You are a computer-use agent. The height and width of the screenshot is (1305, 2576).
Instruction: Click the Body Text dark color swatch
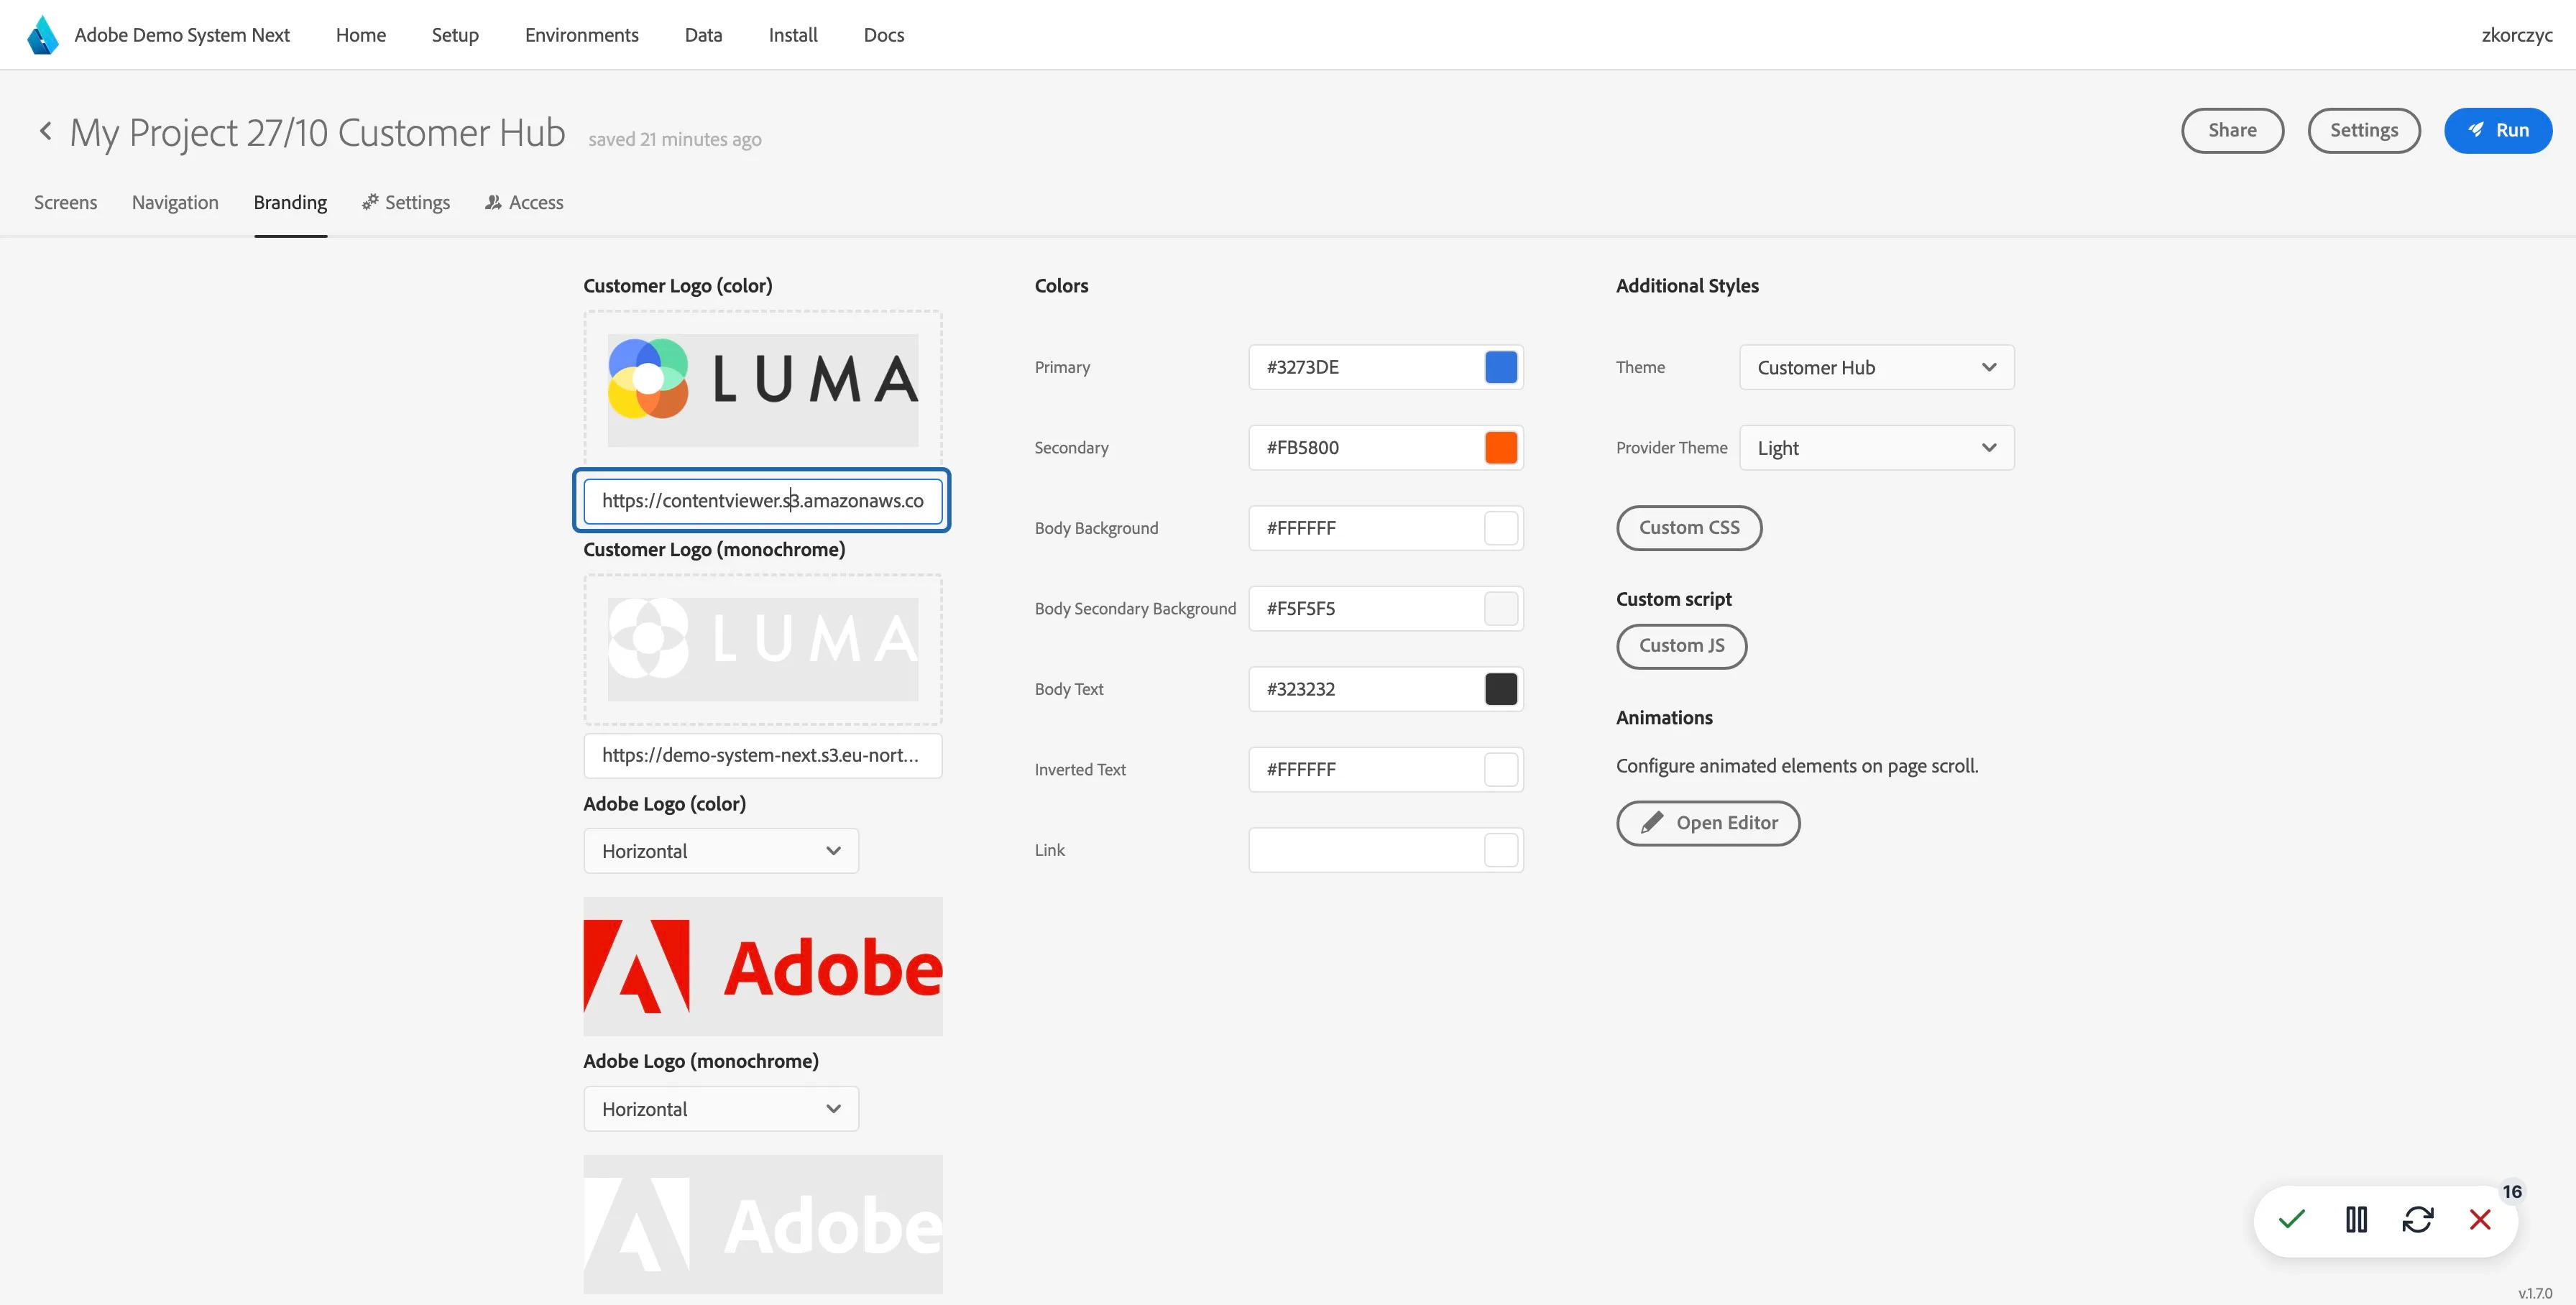coord(1501,689)
